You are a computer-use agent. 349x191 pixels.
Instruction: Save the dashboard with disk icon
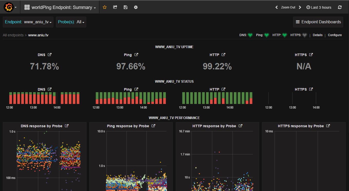pos(125,7)
